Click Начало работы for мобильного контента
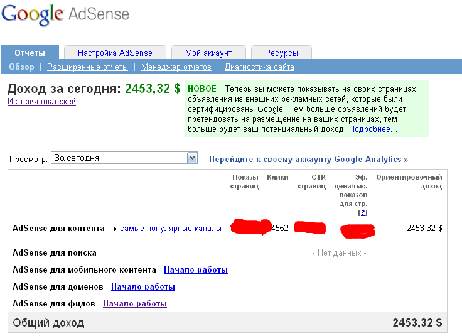This screenshot has width=462, height=336. point(196,269)
